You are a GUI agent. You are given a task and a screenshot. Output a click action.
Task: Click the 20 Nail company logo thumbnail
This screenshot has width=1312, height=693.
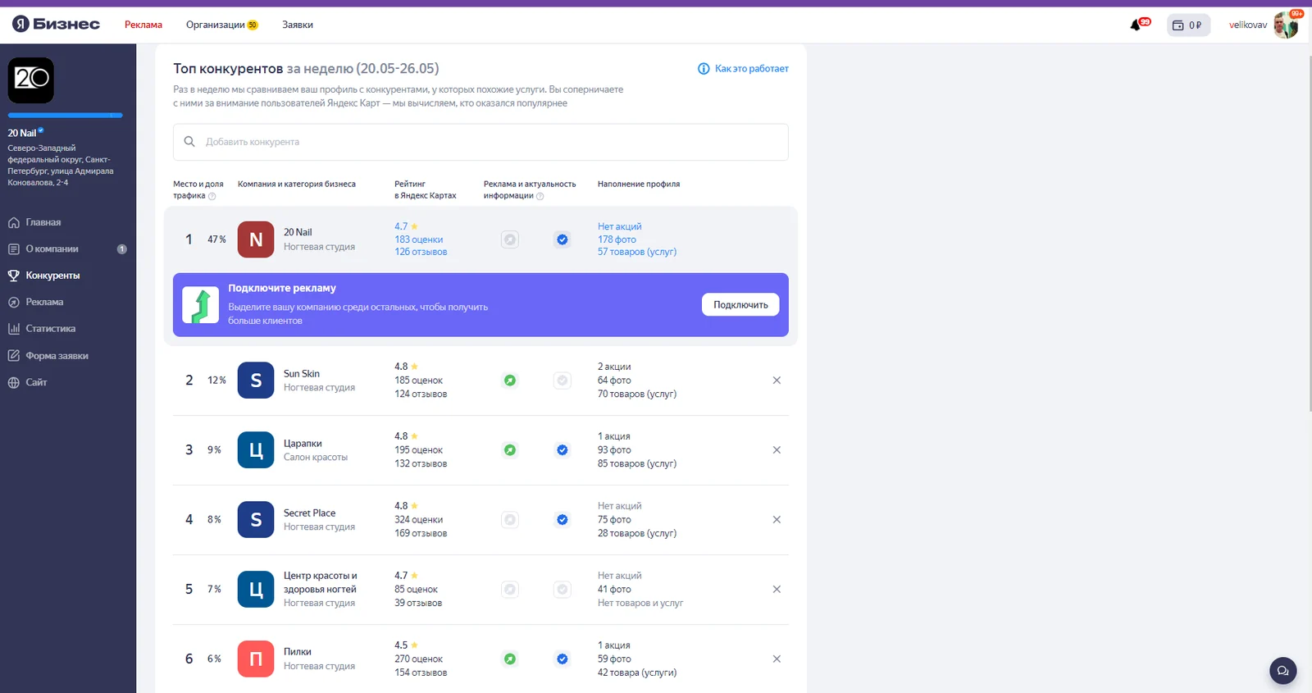[31, 80]
